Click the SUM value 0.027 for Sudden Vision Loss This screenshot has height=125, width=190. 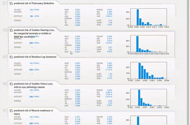tap(110, 105)
